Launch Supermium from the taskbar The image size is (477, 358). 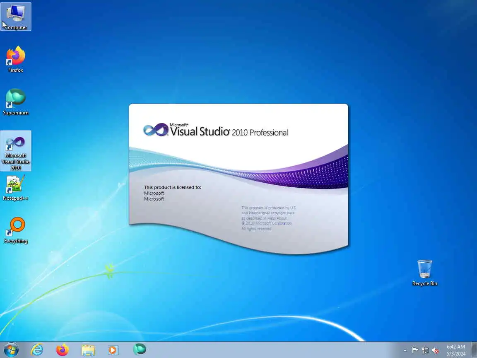coord(140,349)
